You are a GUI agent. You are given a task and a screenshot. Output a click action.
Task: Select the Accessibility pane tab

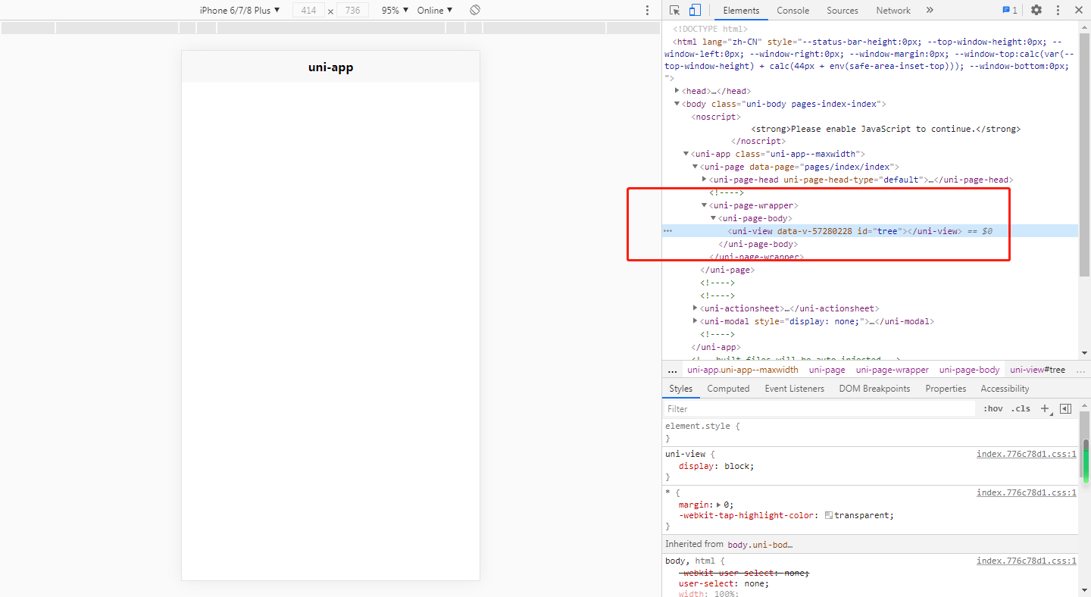[1005, 389]
